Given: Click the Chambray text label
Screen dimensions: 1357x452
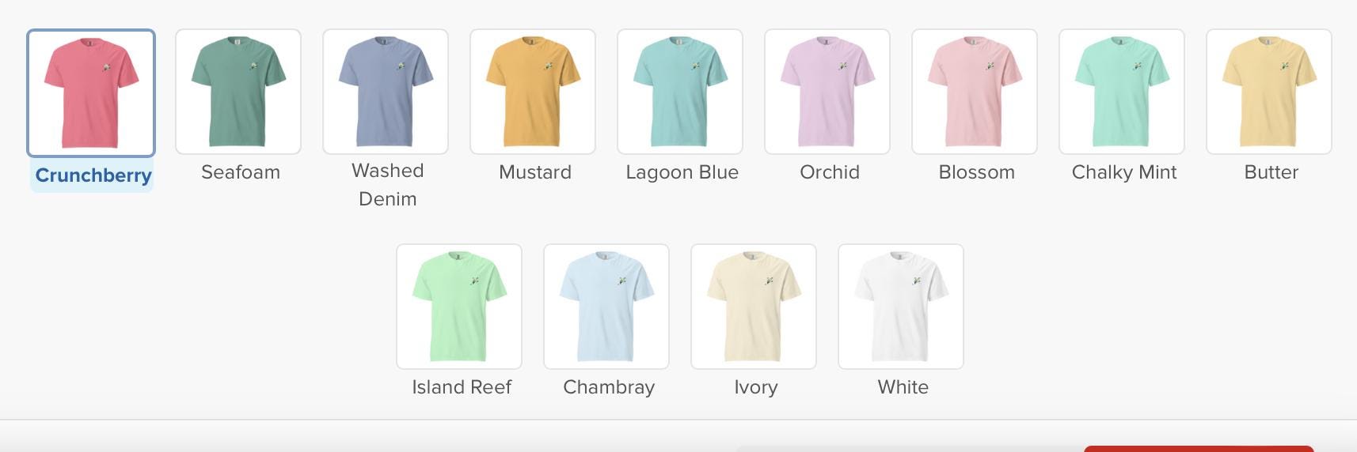Looking at the screenshot, I should 609,387.
